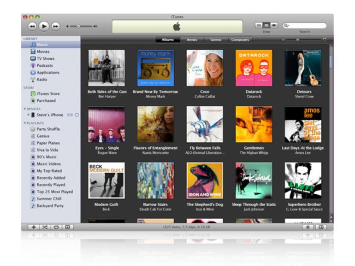Select the Genres tab

(216, 40)
